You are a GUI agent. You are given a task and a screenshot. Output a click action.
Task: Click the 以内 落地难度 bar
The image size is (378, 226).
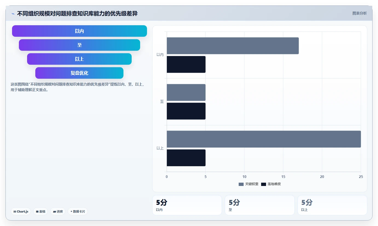186,64
